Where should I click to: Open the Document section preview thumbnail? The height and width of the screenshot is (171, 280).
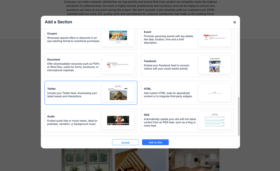(118, 65)
